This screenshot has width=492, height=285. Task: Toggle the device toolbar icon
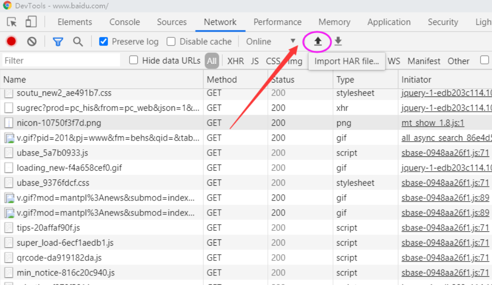(30, 22)
